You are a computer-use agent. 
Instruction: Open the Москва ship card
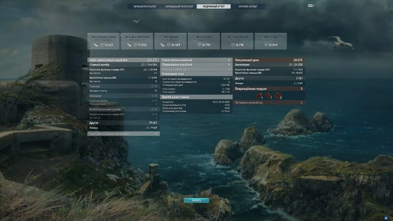click(204, 41)
